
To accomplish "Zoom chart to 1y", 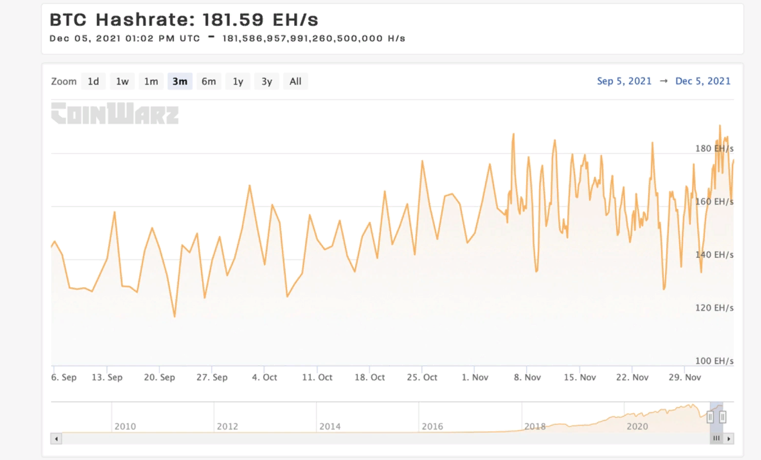I will (238, 82).
